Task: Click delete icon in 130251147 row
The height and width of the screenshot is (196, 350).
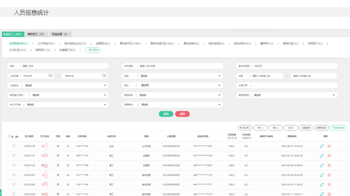Action: pos(329,156)
